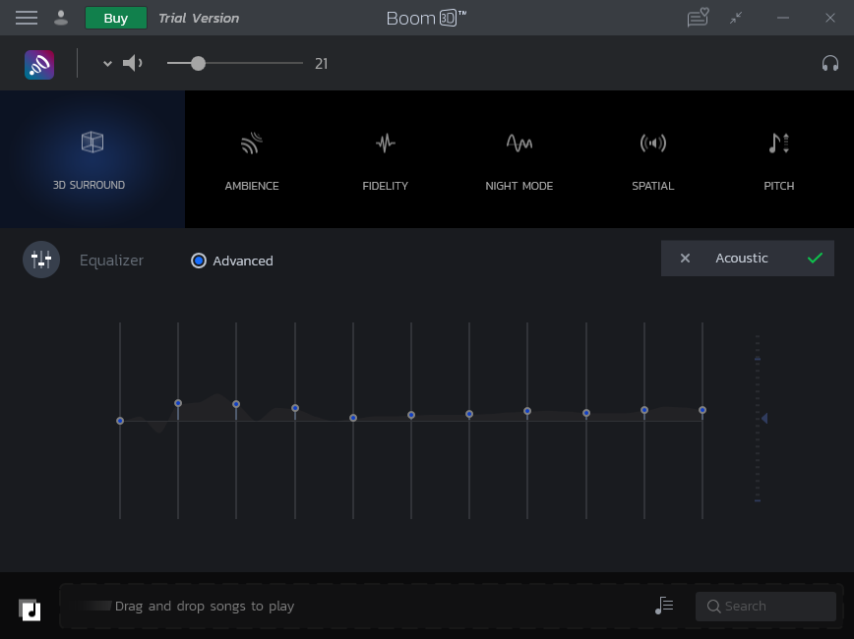This screenshot has height=639, width=854.
Task: Open the user profile menu
Action: coord(60,18)
